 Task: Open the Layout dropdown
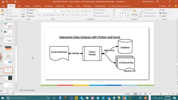31,10
